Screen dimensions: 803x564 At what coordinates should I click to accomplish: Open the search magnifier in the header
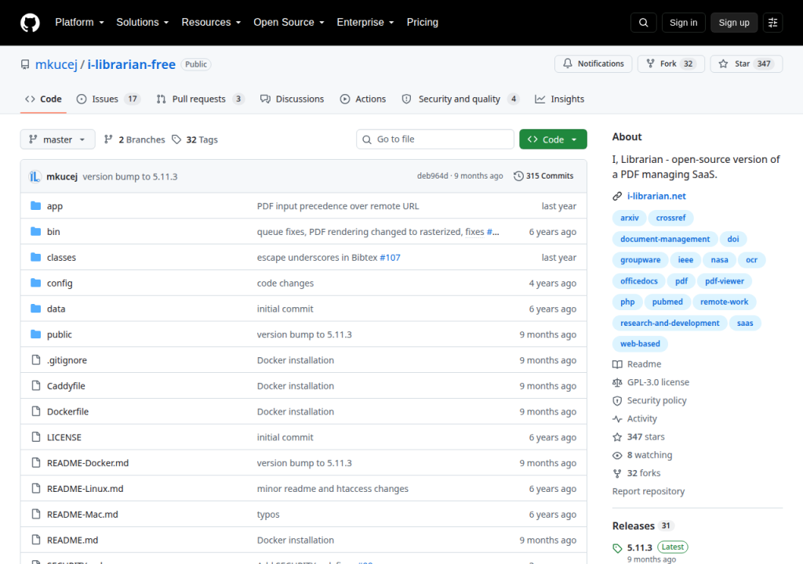tap(643, 23)
